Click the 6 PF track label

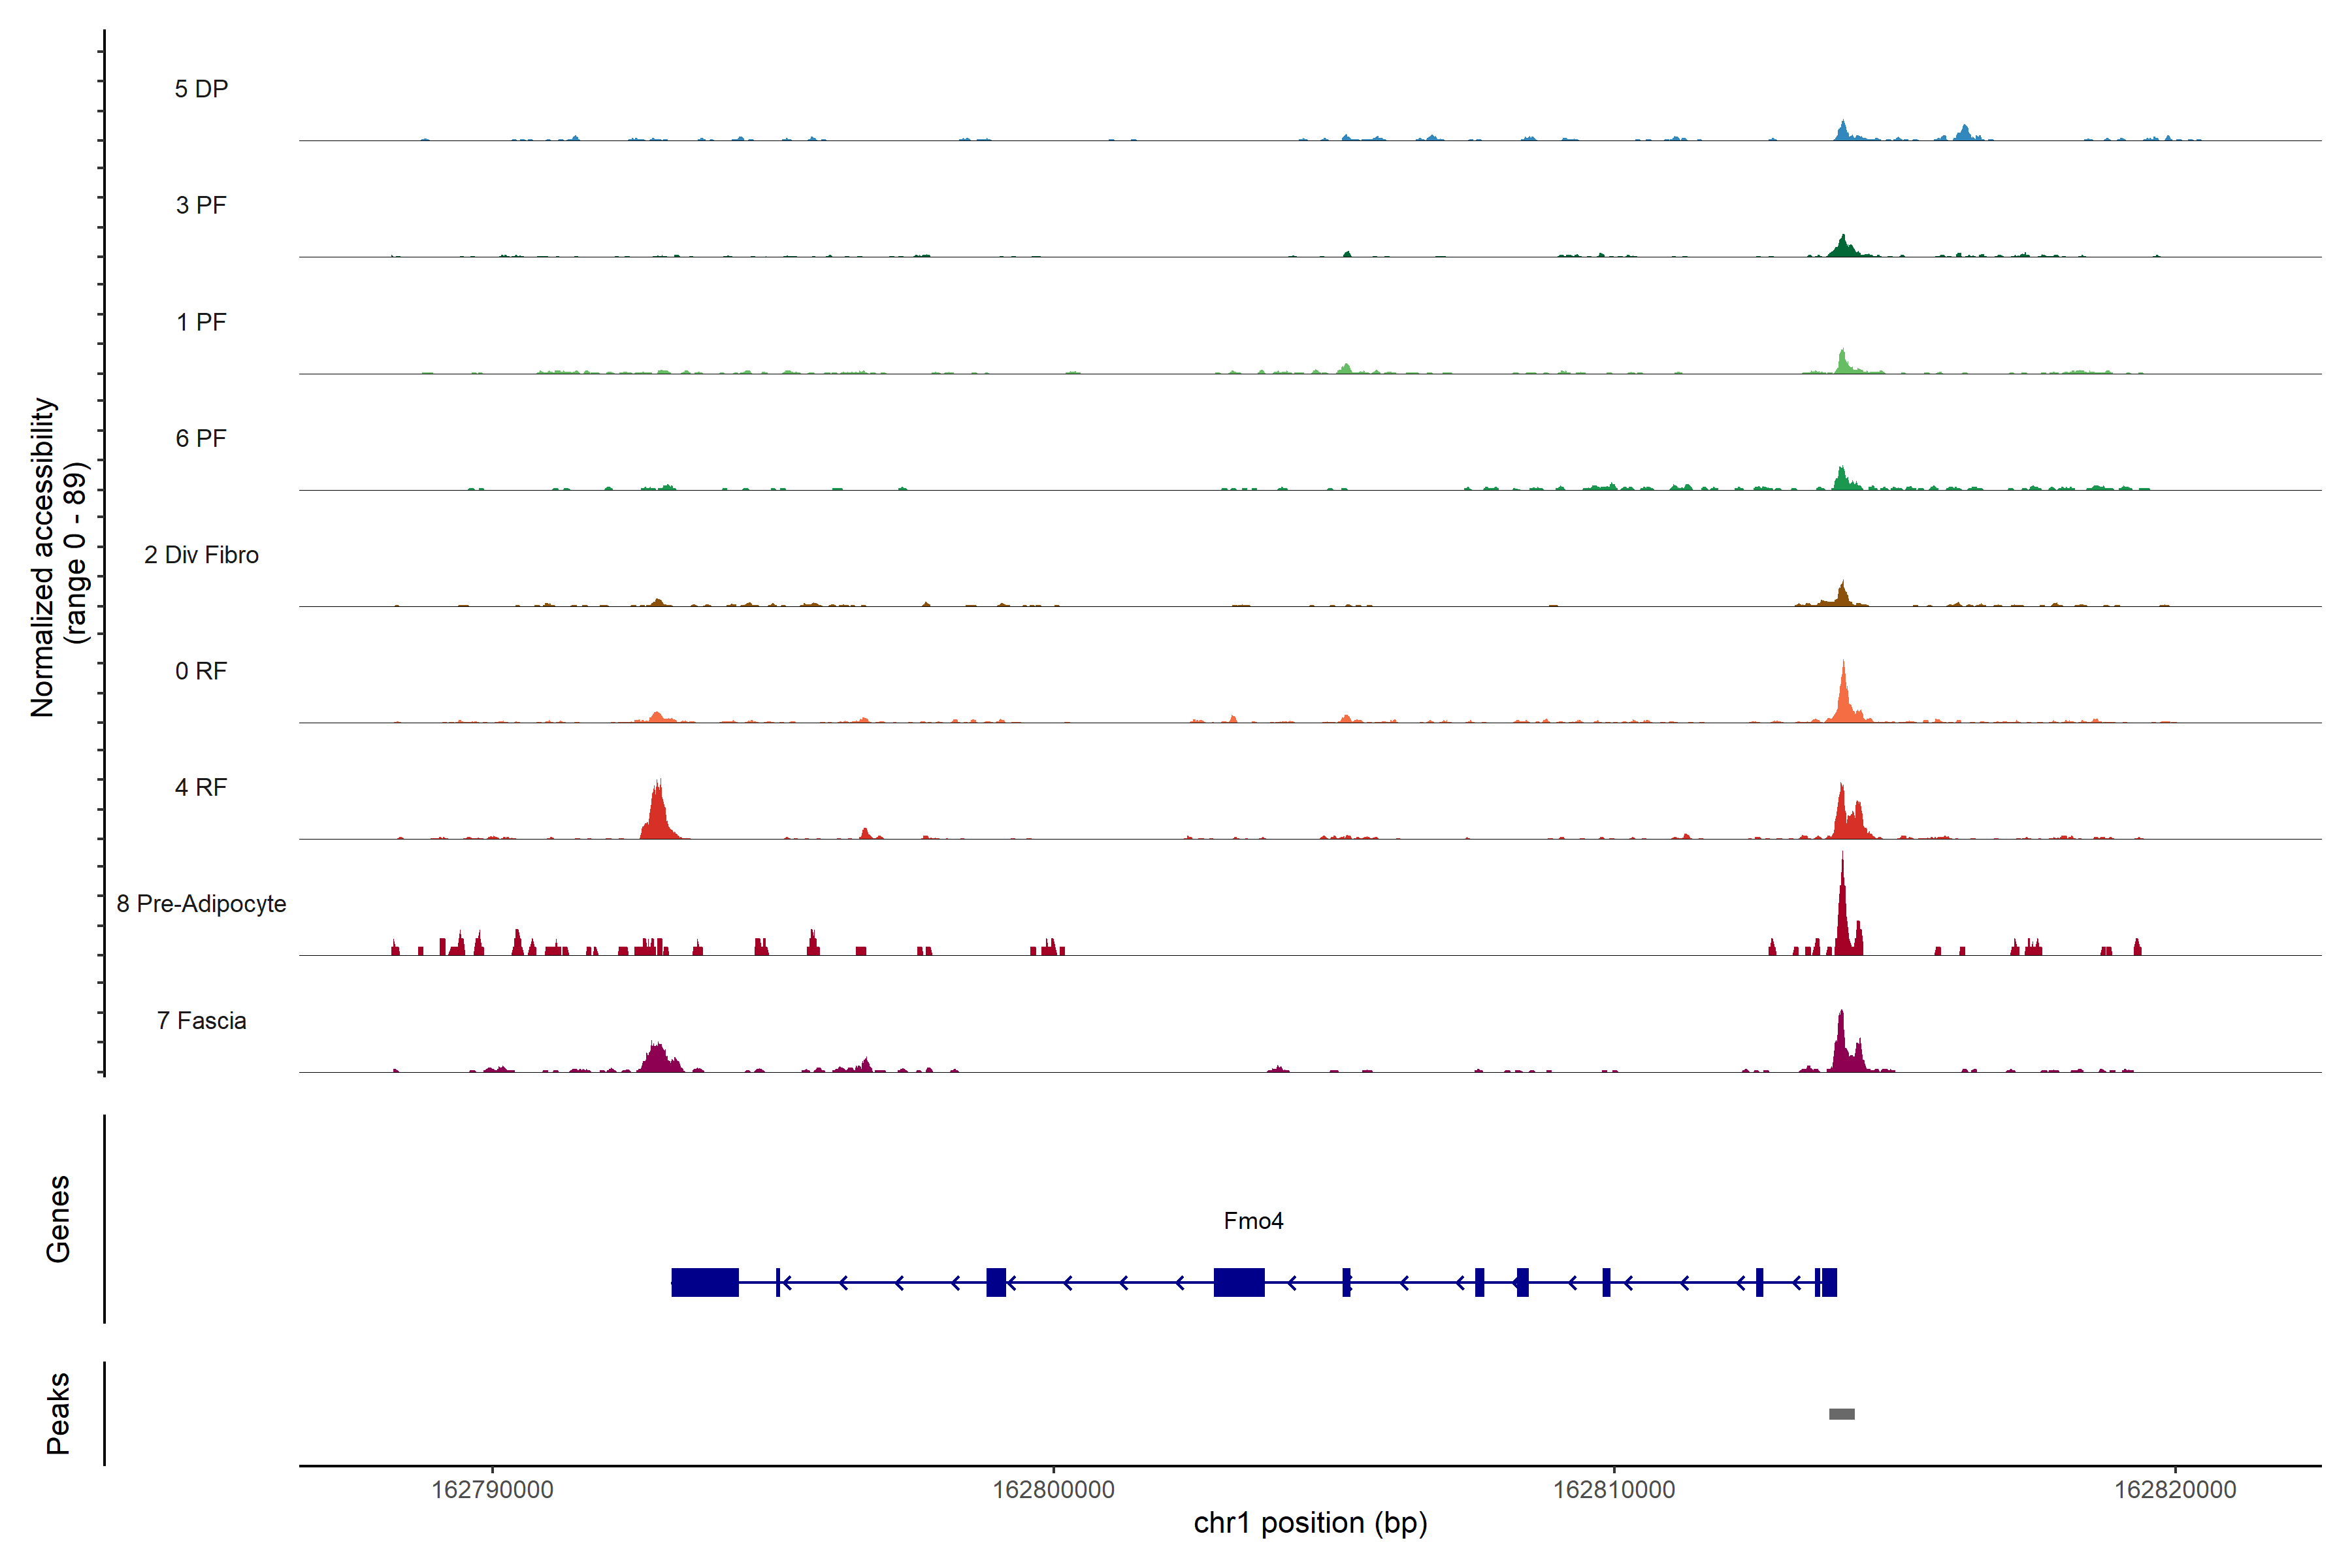pyautogui.click(x=201, y=438)
